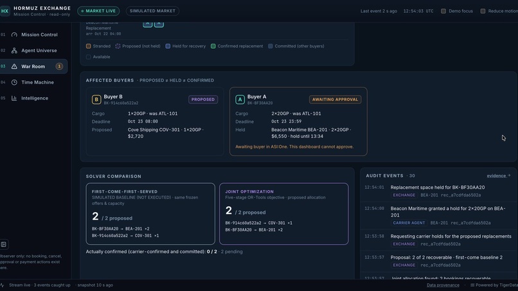This screenshot has width=518, height=291.
Task: Click "snapshot 10 s ago" status text
Action: 95,285
